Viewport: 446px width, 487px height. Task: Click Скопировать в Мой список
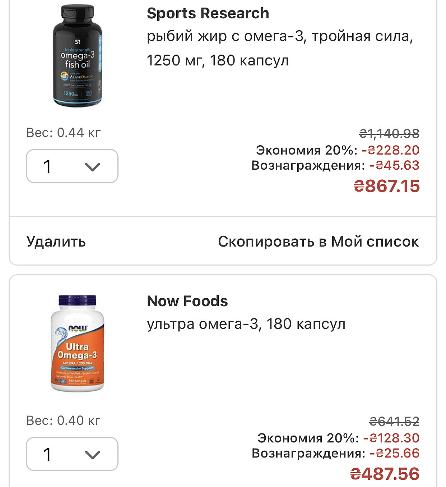318,242
